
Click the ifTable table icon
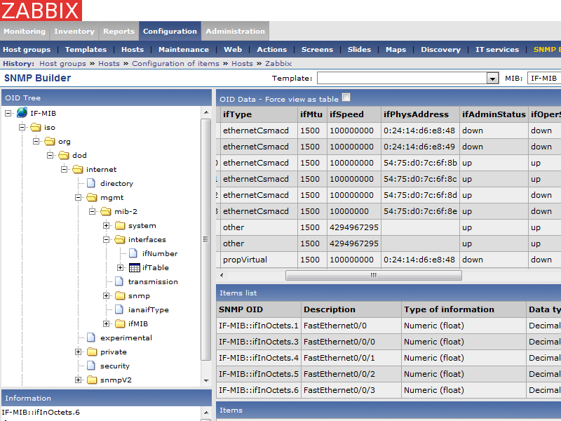coord(134,267)
